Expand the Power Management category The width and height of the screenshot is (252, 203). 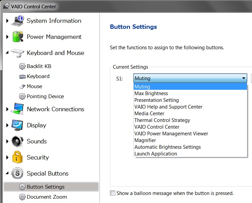tap(7, 37)
